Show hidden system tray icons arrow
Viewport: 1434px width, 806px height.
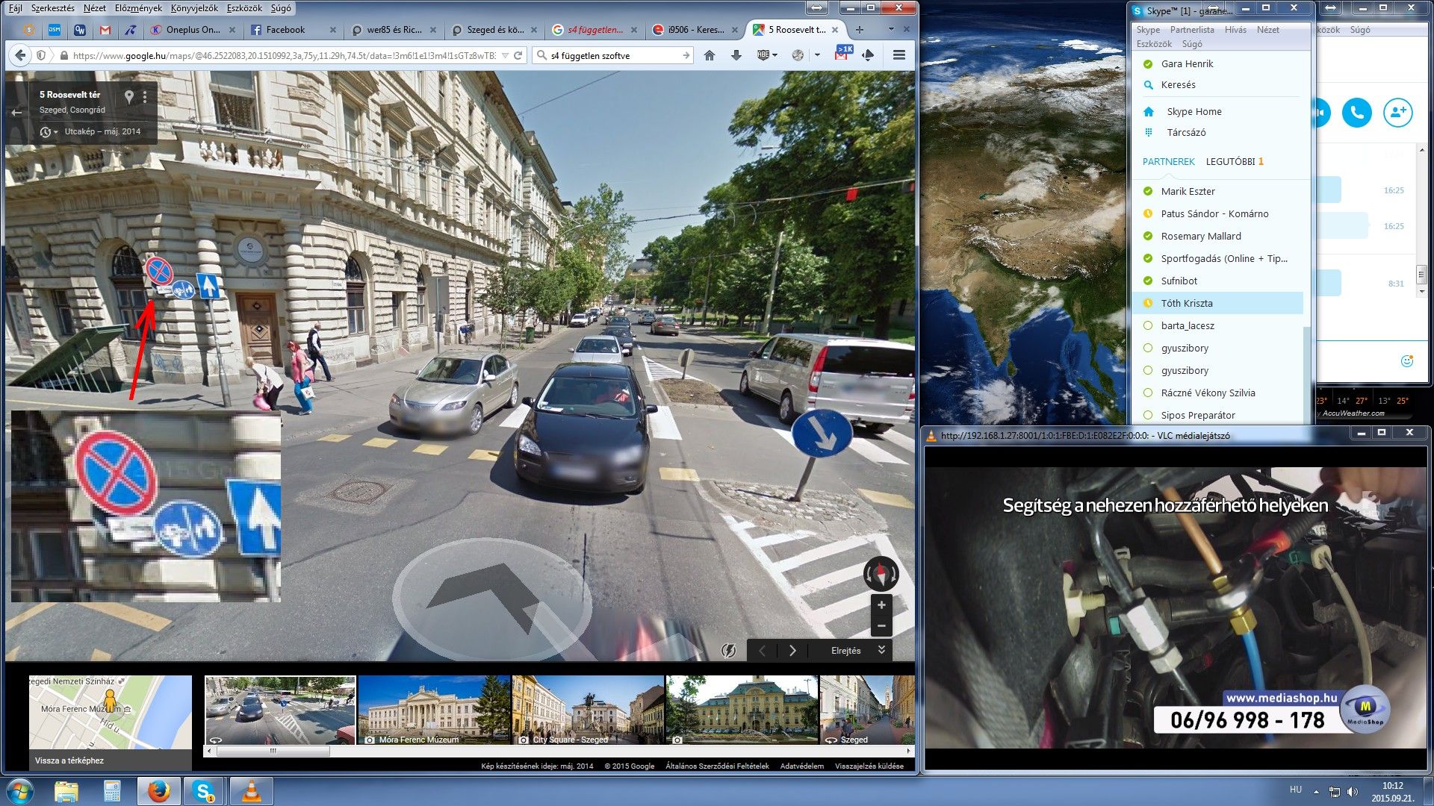pos(1316,791)
